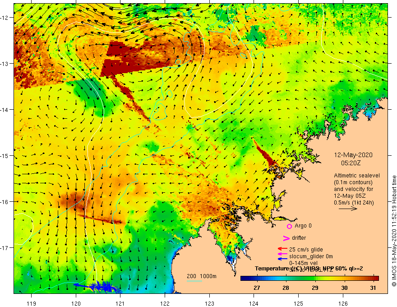This screenshot has width=397, height=307.
Task: Click the '0-145m vel' legend label
Action: tap(303, 263)
